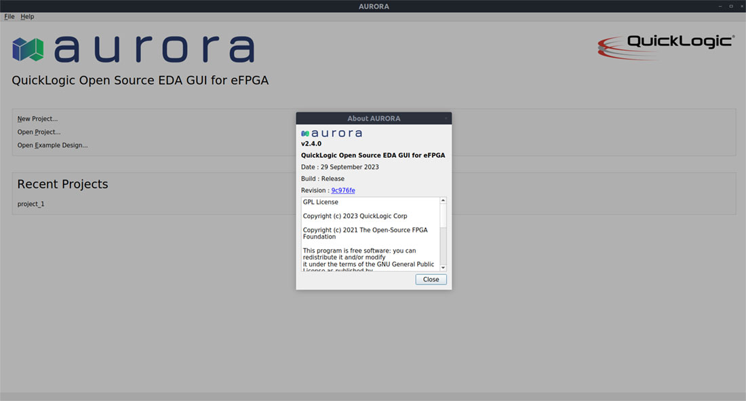The image size is (746, 401).
Task: Click 'Recent Projects' heading
Action: [63, 184]
